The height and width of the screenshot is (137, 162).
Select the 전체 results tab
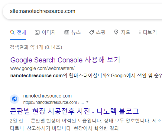[18, 32]
